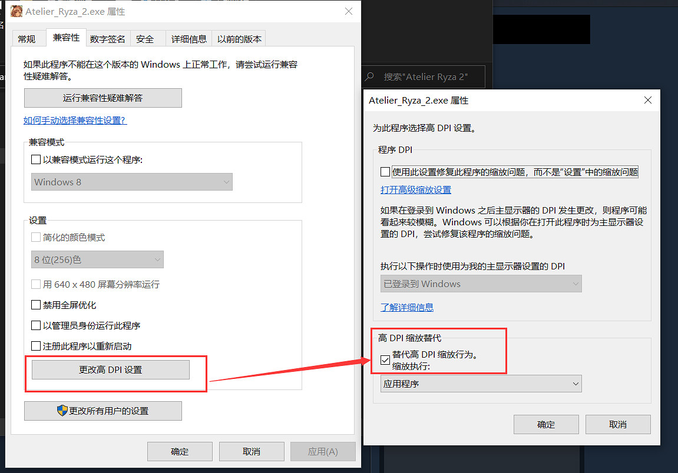Open the 应用程序 scaling dropdown
Image resolution: width=678 pixels, height=473 pixels.
pos(481,384)
